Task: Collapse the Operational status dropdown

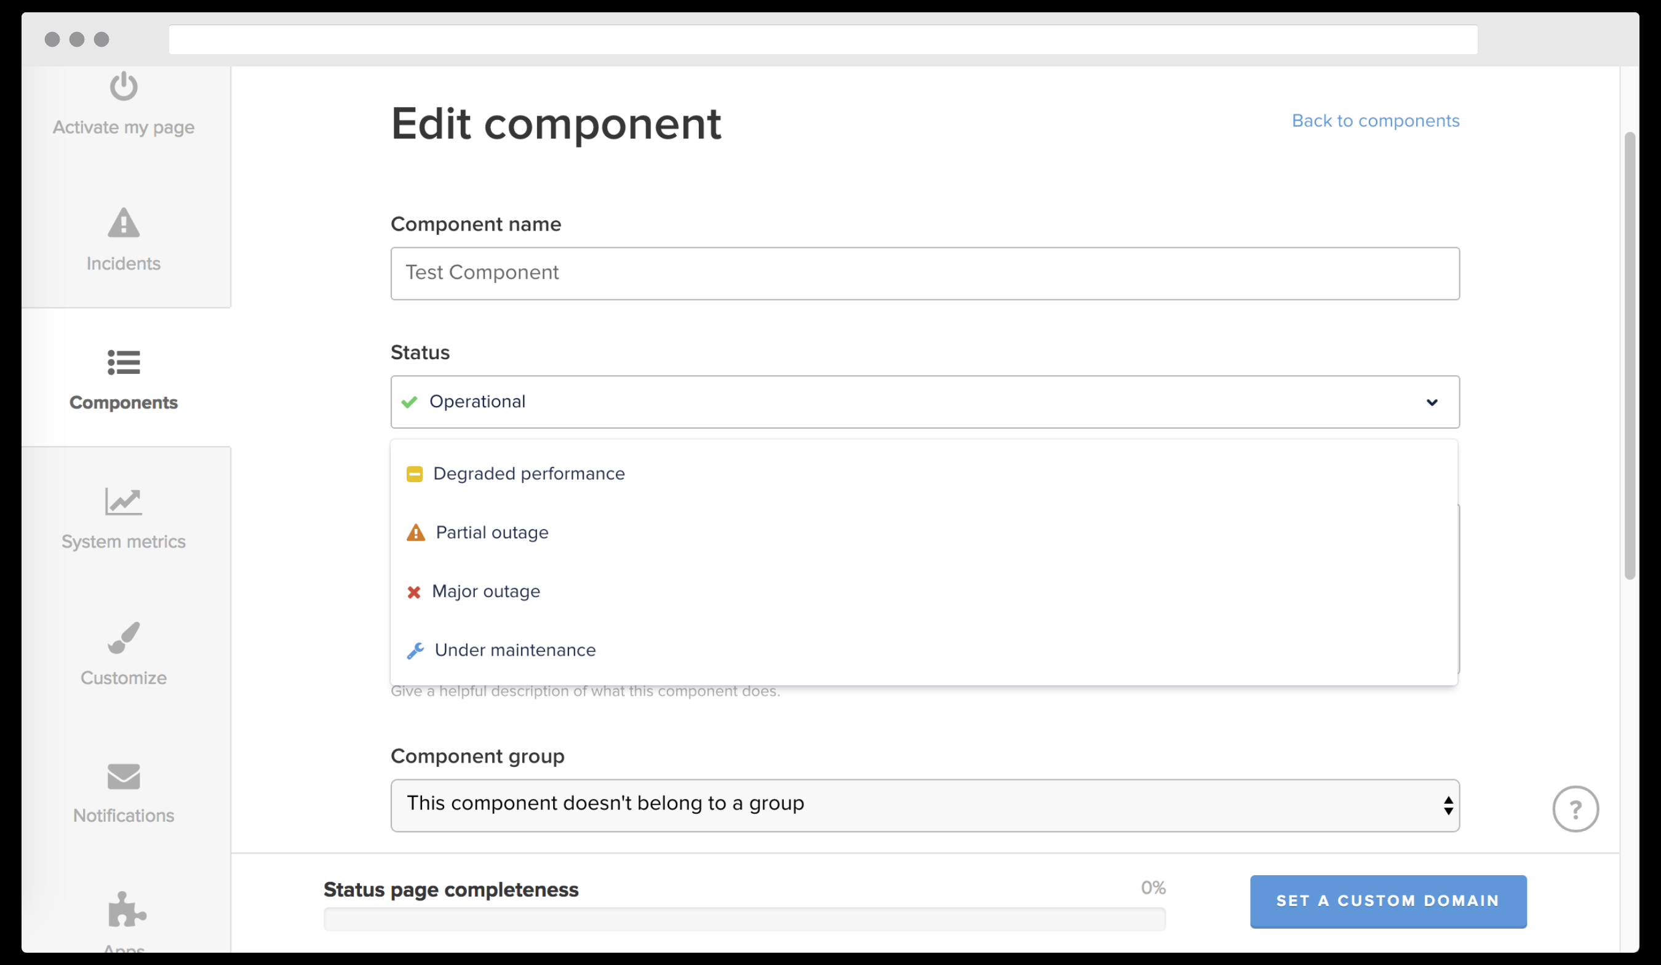Action: point(923,402)
